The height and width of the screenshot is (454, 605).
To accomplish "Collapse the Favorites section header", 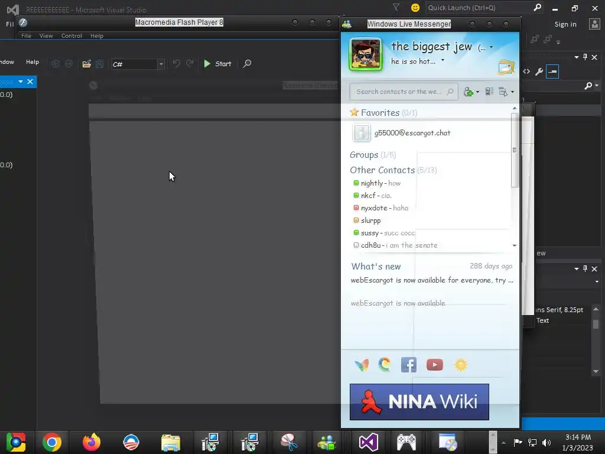I will (x=383, y=113).
